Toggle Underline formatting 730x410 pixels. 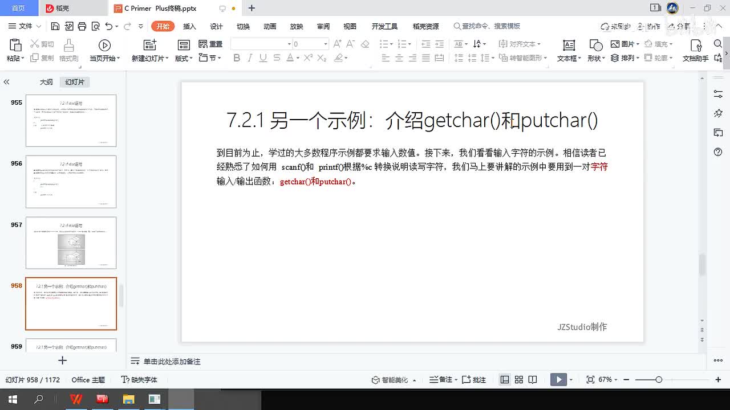(263, 58)
